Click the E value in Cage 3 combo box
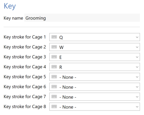The height and width of the screenshot is (115, 144). [61, 57]
